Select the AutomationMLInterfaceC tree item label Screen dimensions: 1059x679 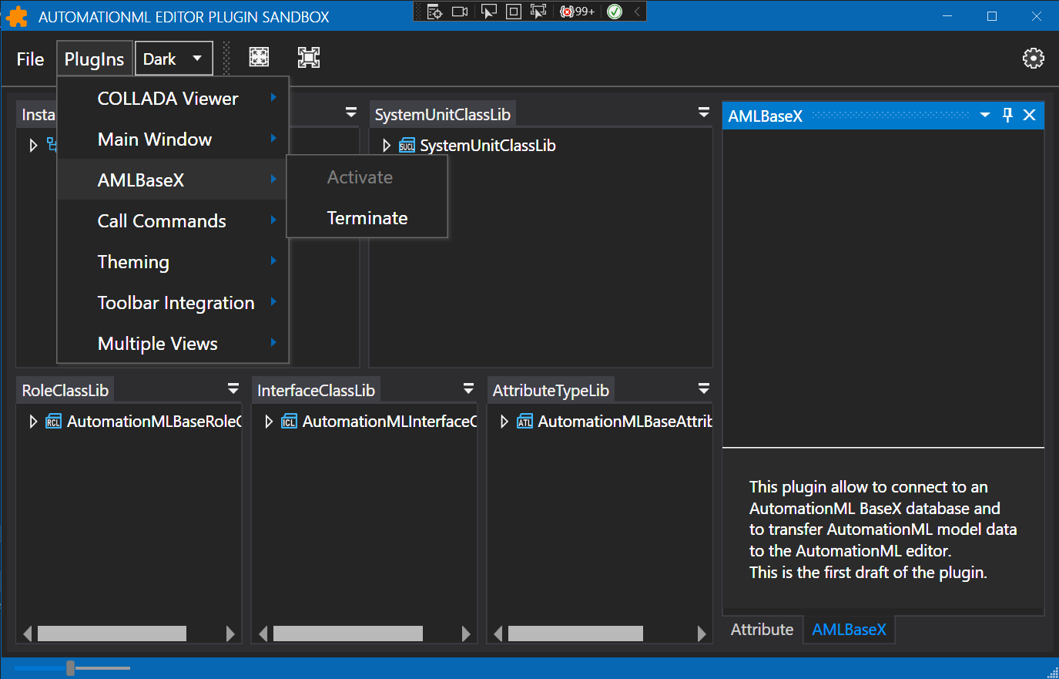click(x=390, y=422)
